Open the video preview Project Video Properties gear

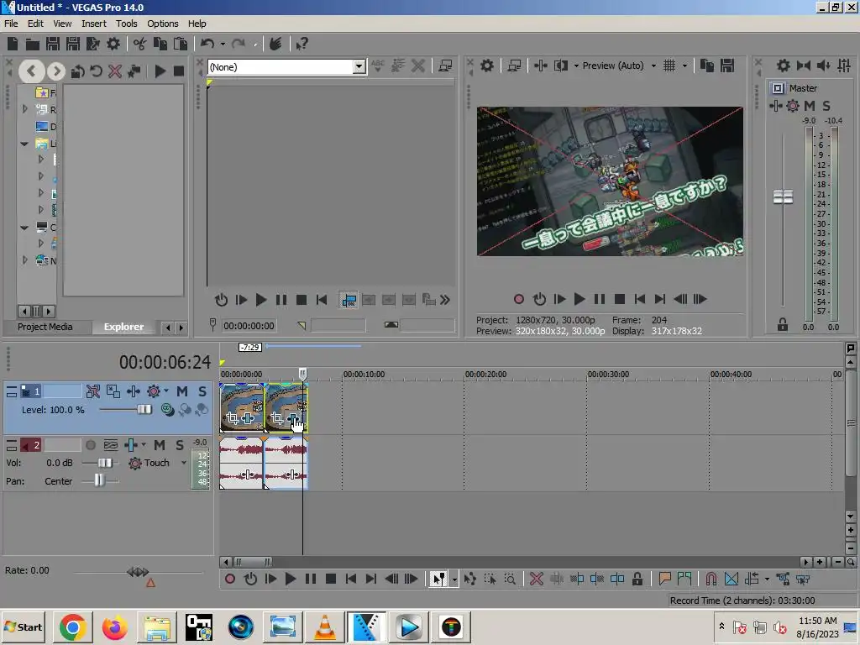click(487, 66)
